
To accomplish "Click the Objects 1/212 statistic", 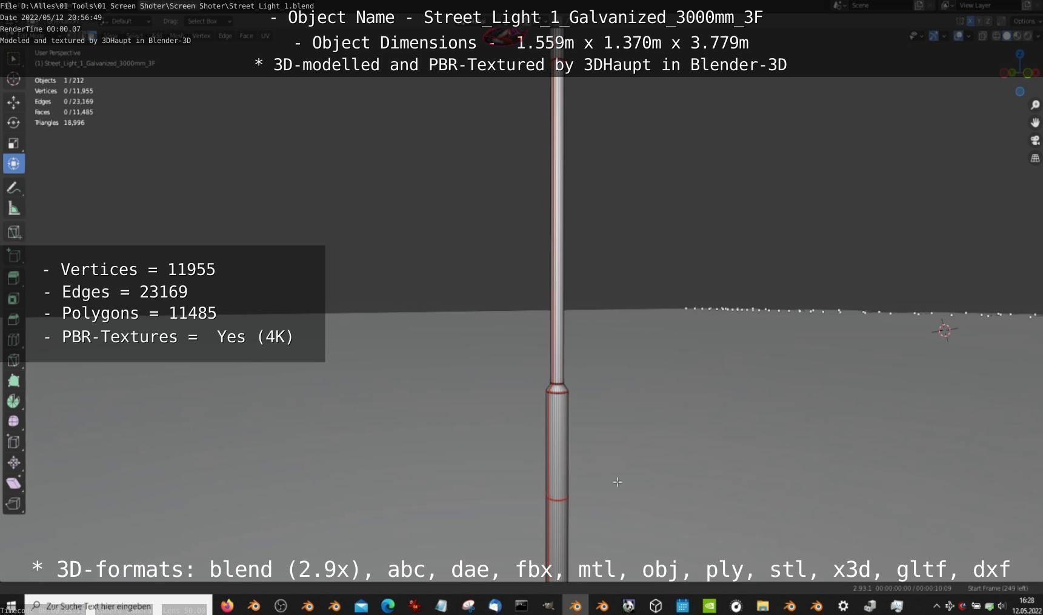I will pyautogui.click(x=59, y=80).
